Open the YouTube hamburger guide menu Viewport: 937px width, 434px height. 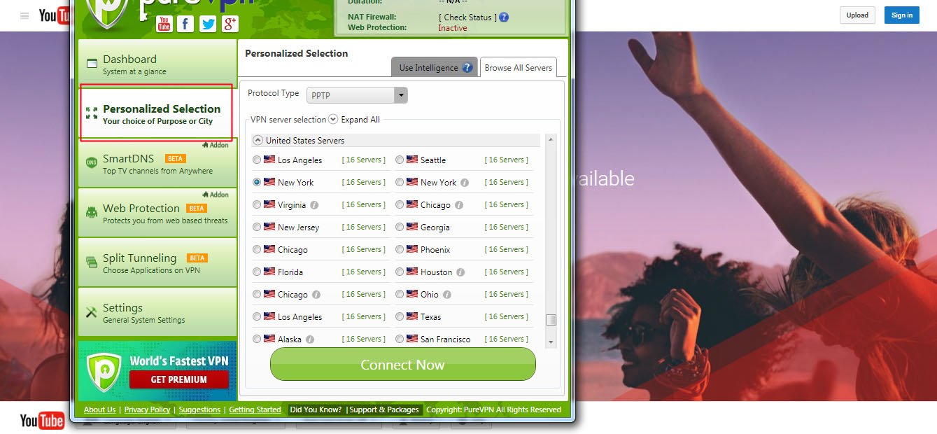[x=24, y=15]
